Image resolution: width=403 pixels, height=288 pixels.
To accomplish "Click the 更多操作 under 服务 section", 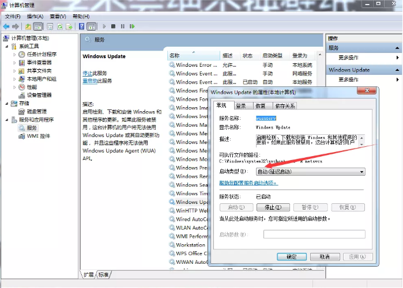I will [x=348, y=58].
